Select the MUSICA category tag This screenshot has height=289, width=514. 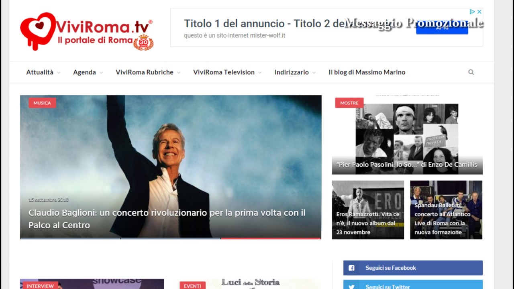tap(42, 103)
